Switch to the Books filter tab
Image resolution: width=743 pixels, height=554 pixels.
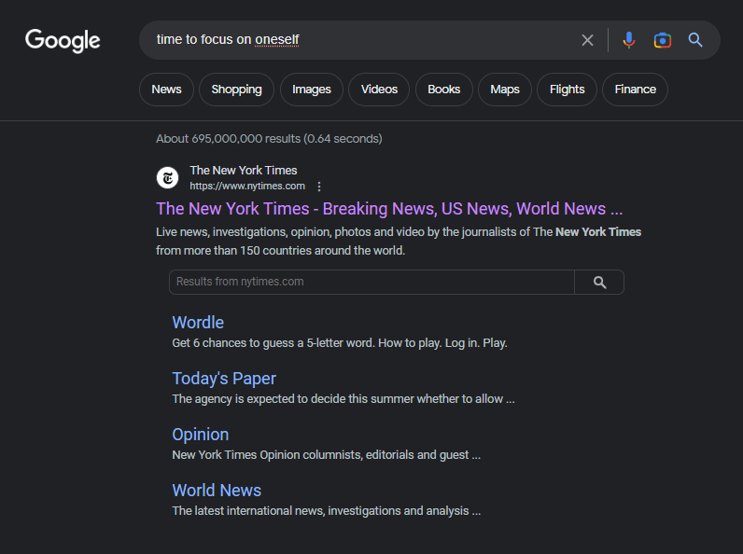coord(444,90)
